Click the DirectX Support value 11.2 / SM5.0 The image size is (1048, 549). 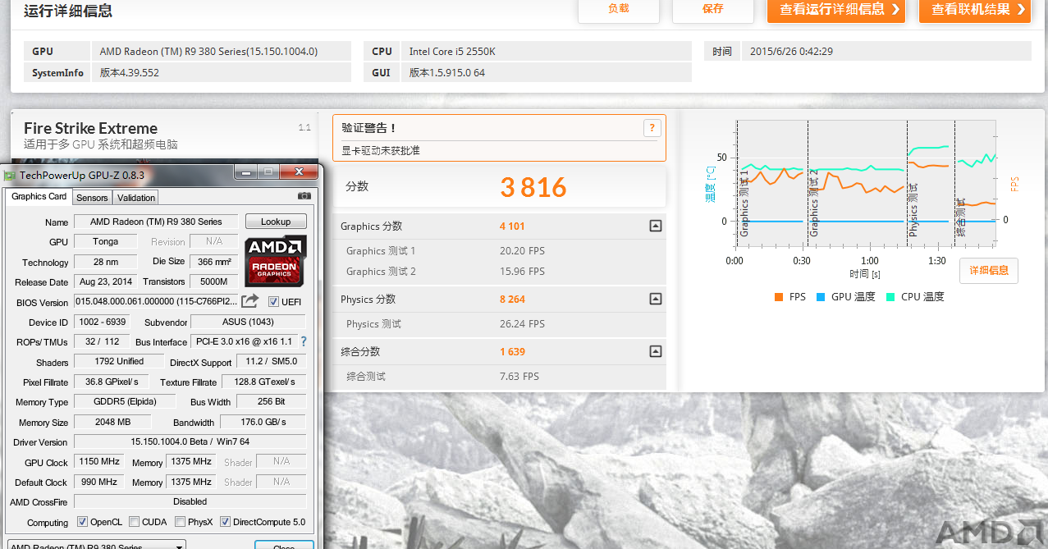pyautogui.click(x=272, y=361)
